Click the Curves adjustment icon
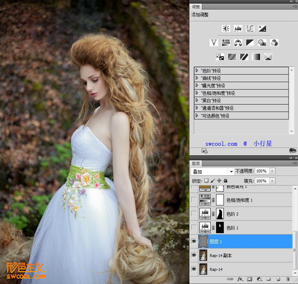Screen dimensions: 298x284 [x=250, y=29]
